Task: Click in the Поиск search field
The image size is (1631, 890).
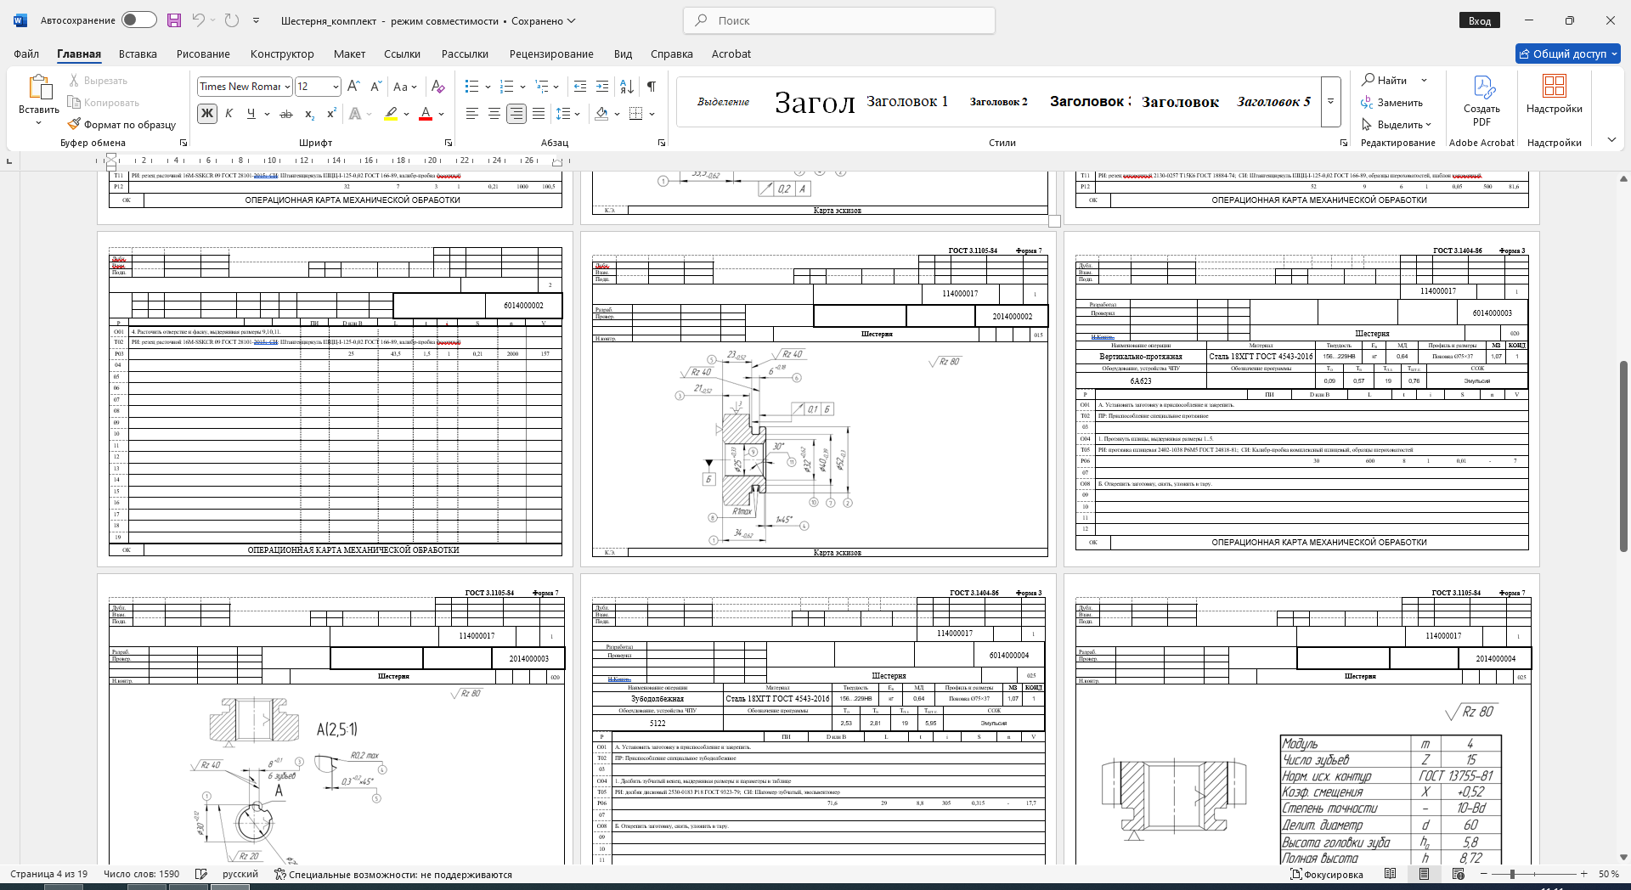Action: pyautogui.click(x=839, y=20)
